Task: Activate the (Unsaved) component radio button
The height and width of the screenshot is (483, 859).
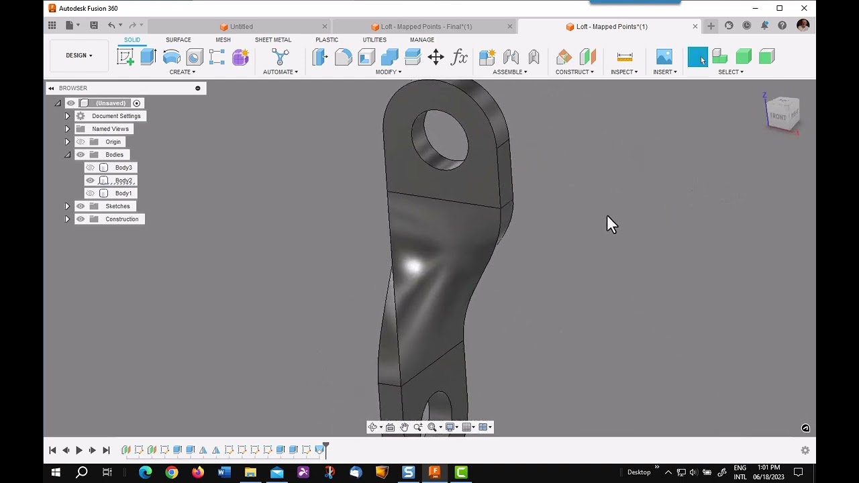Action: click(x=137, y=103)
